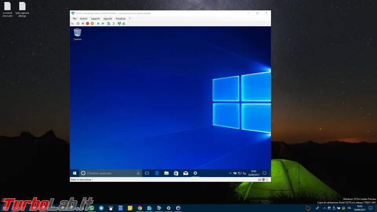Image resolution: width=377 pixels, height=212 pixels.
Task: Open the Supporti menu
Action: coord(95,18)
